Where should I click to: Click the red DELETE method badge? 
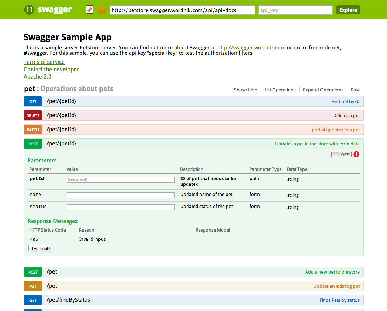tap(33, 115)
